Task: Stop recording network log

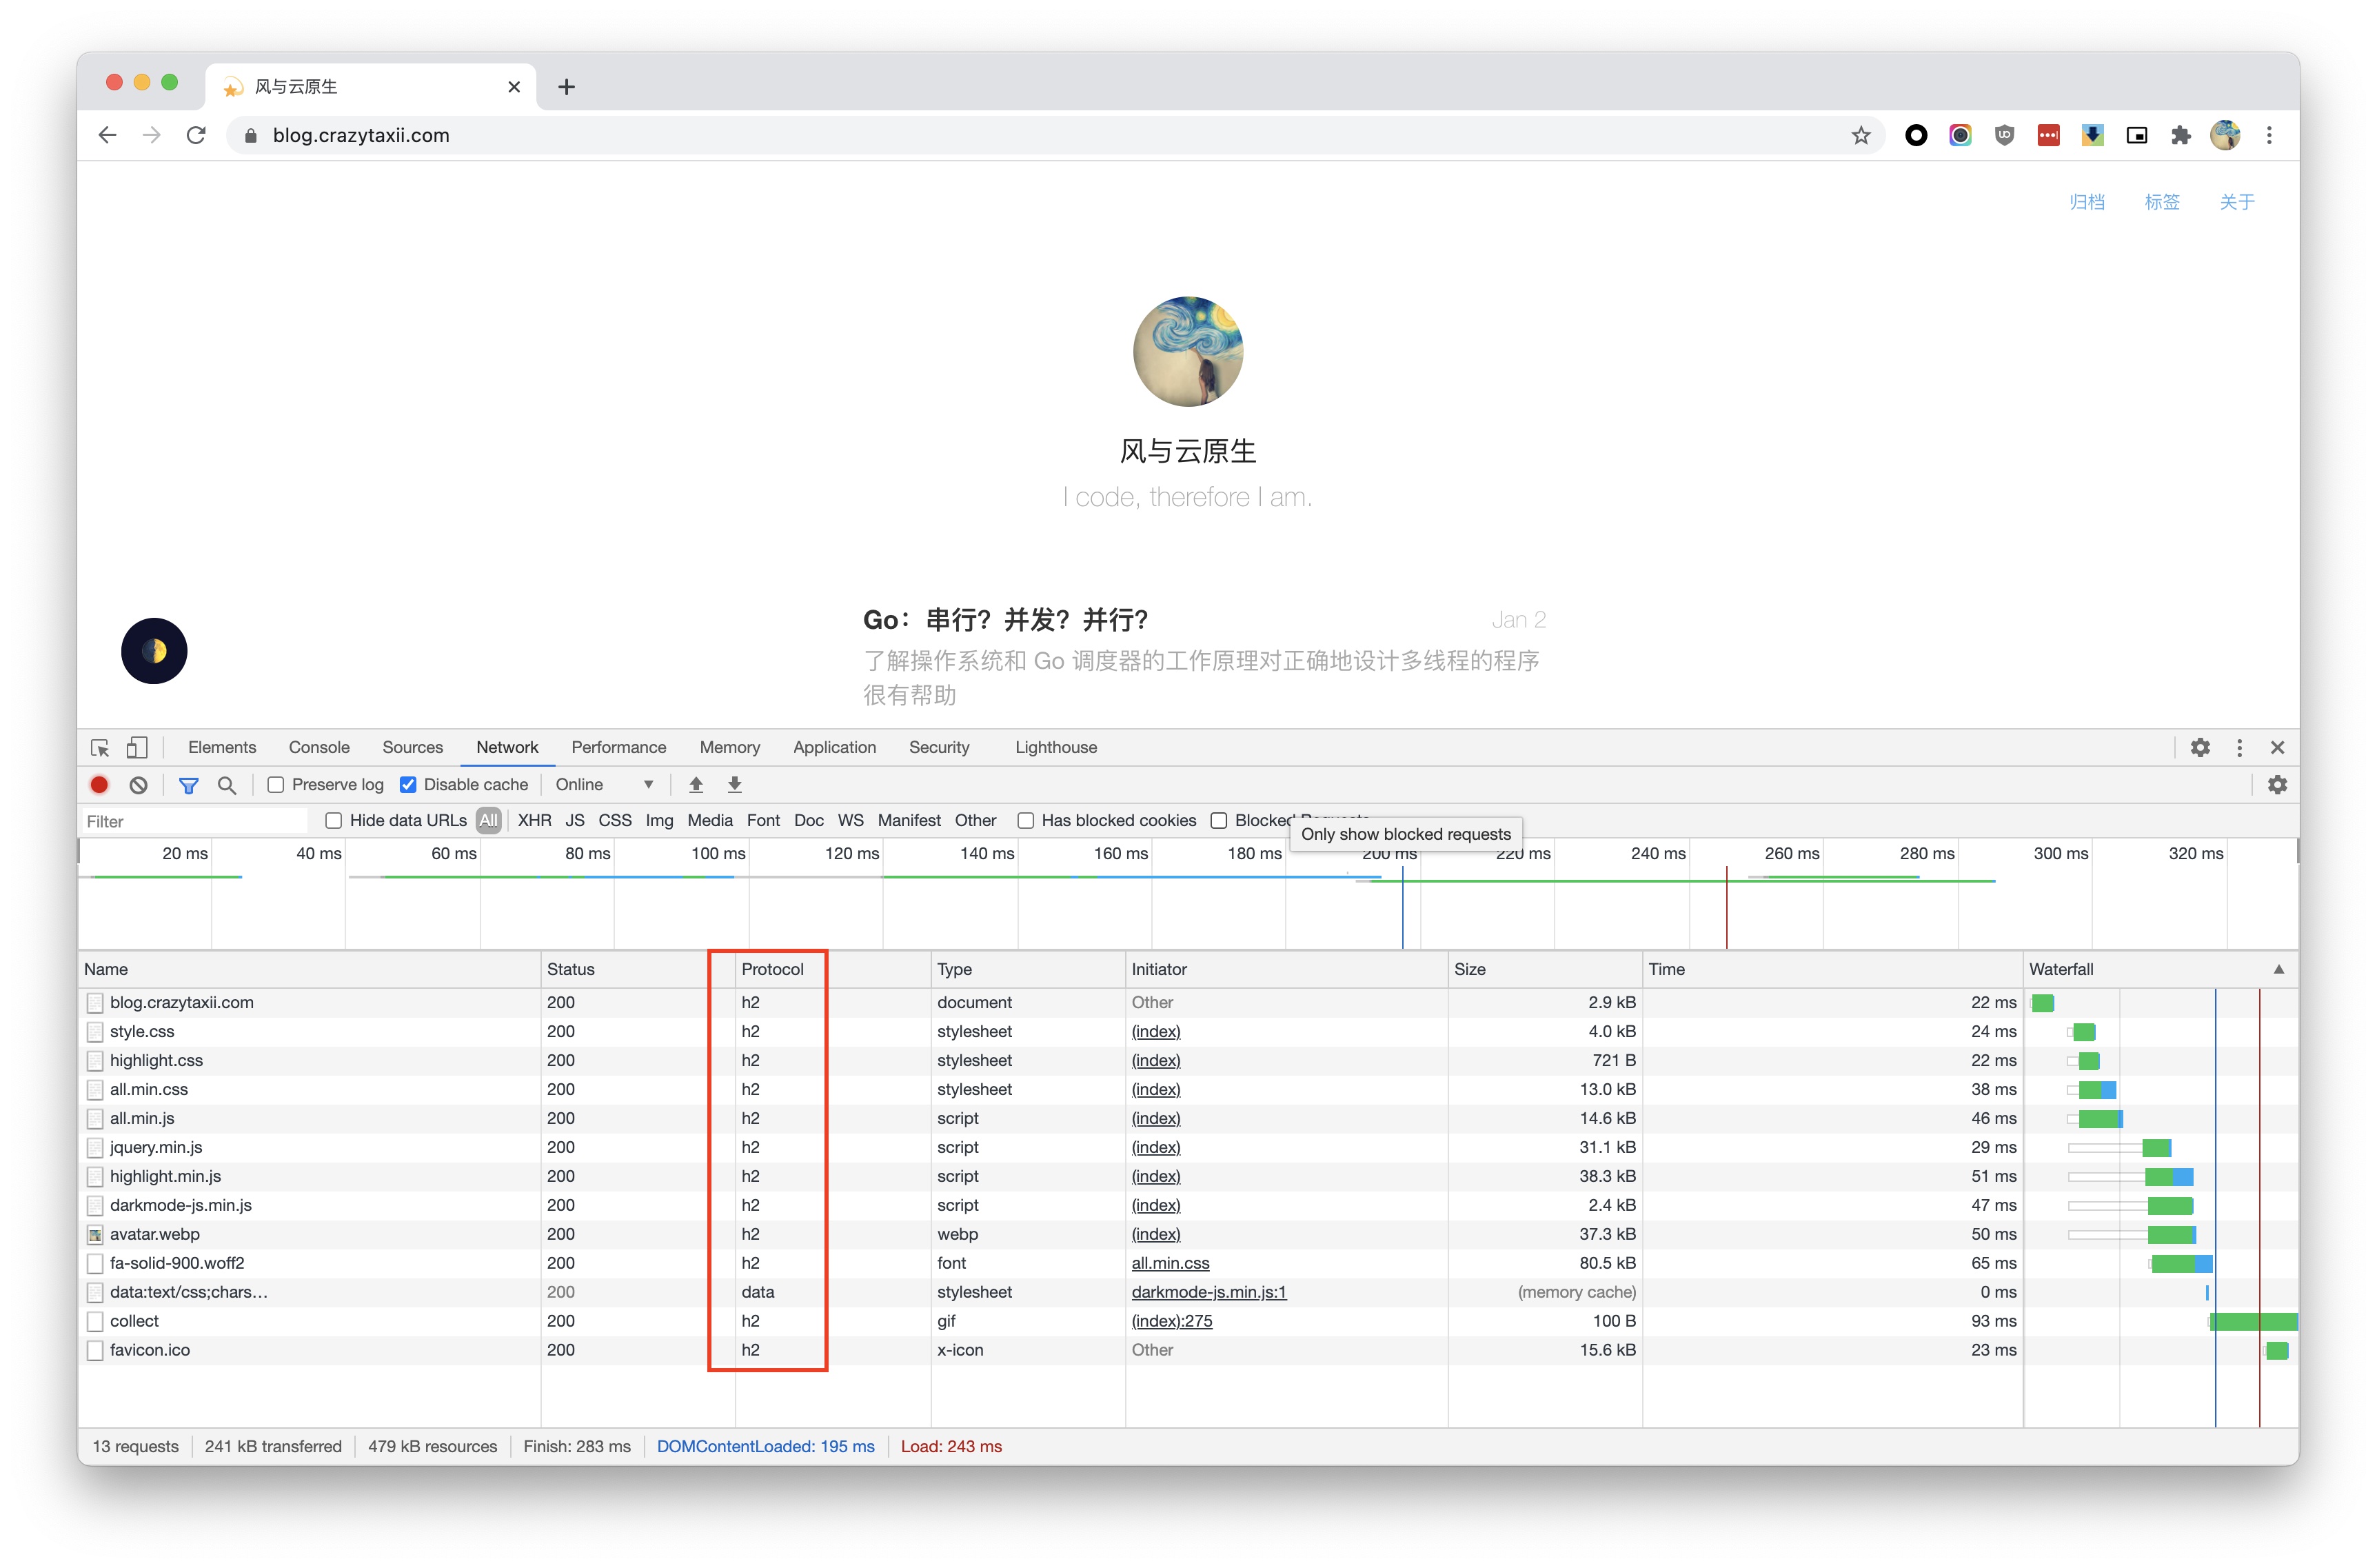Action: pyautogui.click(x=99, y=785)
